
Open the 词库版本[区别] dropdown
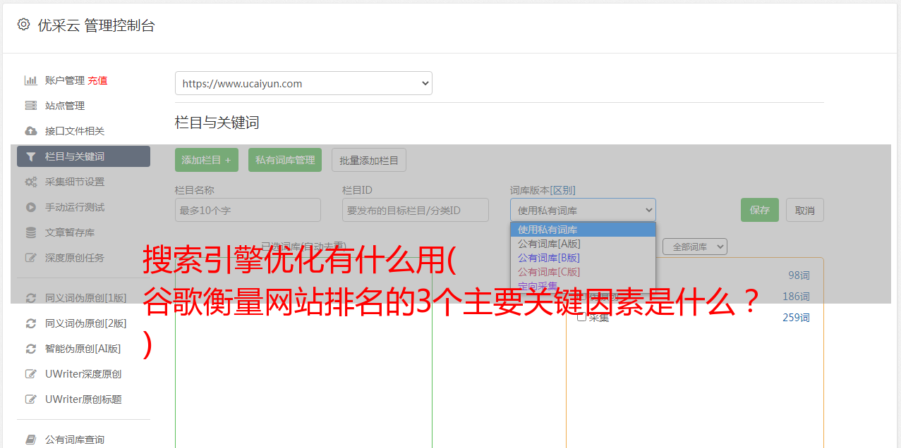[583, 210]
